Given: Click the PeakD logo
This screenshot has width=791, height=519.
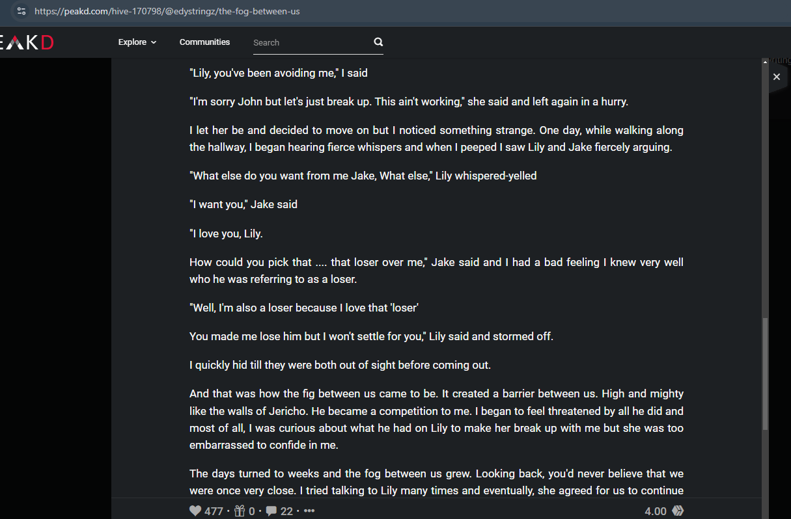Looking at the screenshot, I should coord(27,42).
